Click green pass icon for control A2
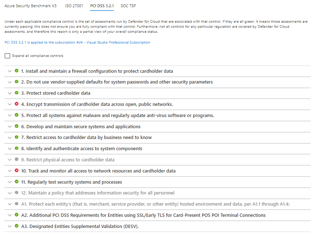 (17, 215)
